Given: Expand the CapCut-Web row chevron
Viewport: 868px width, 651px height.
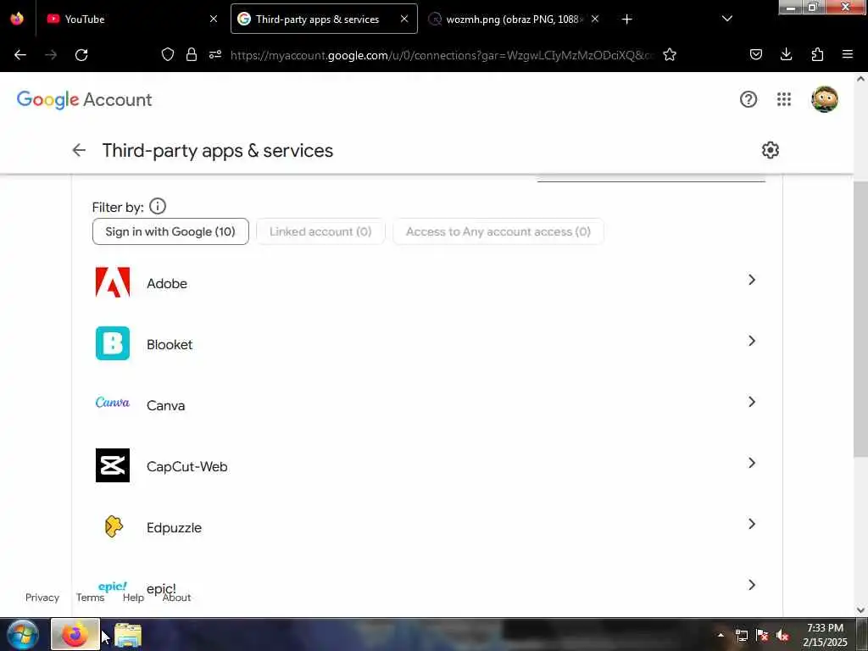Looking at the screenshot, I should pos(751,462).
